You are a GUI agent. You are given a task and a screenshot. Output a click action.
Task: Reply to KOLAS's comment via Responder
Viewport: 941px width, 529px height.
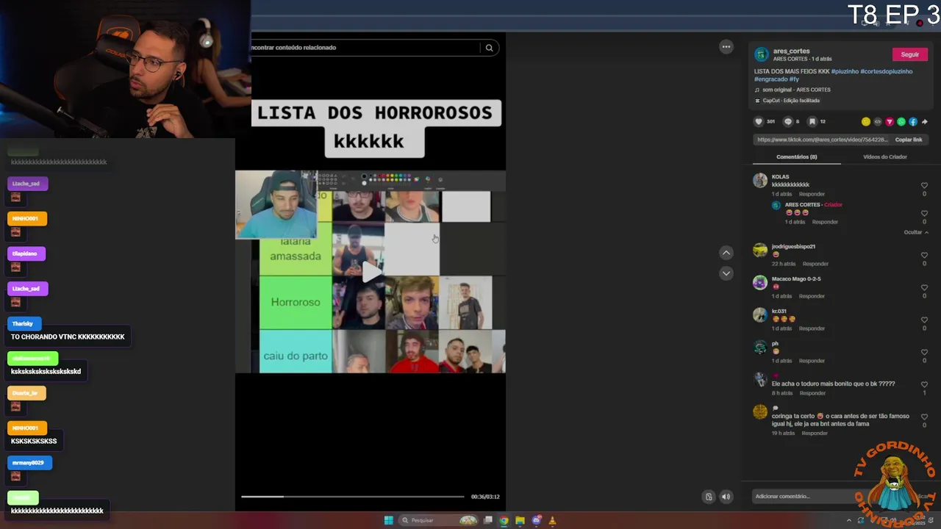pos(812,194)
